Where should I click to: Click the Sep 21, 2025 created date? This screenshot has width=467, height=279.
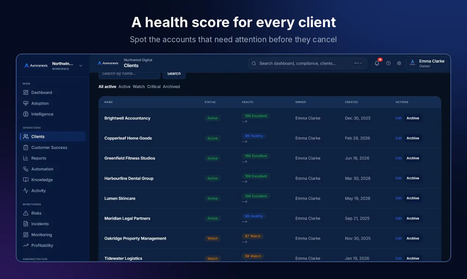coord(357,218)
